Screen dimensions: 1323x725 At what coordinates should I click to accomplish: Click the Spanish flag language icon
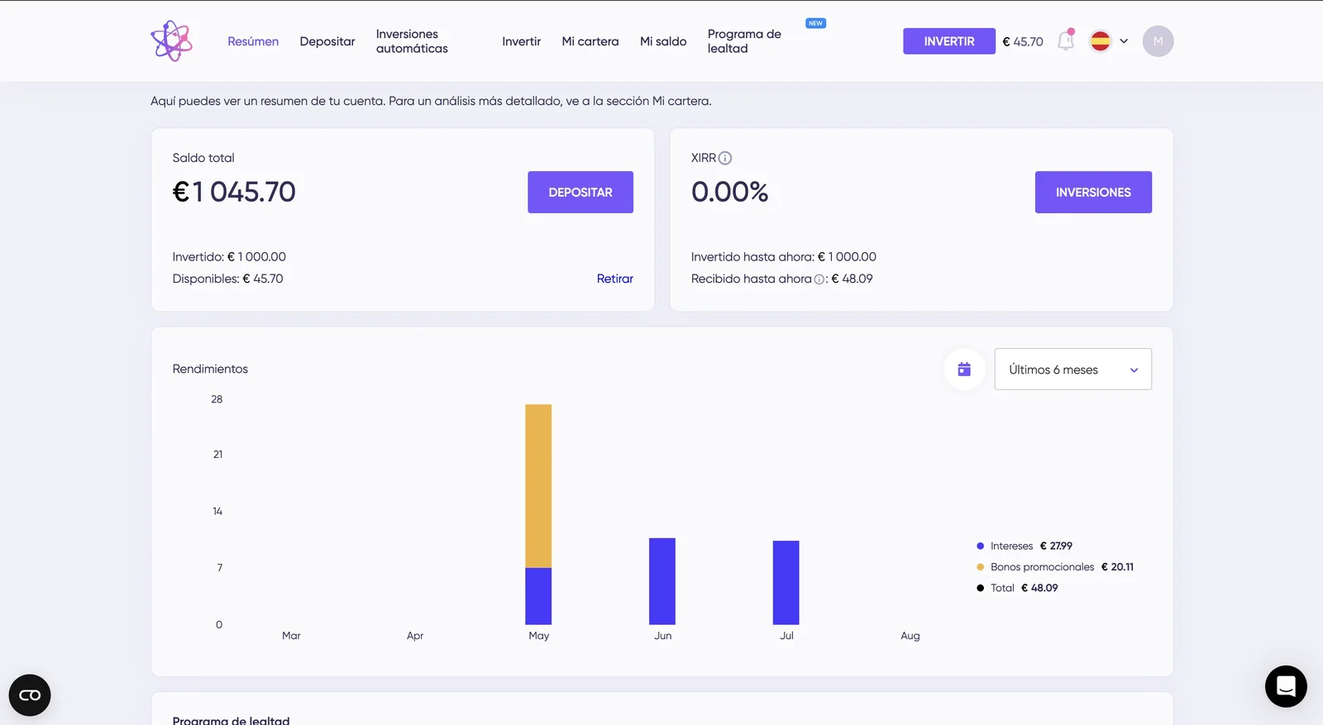click(x=1100, y=41)
